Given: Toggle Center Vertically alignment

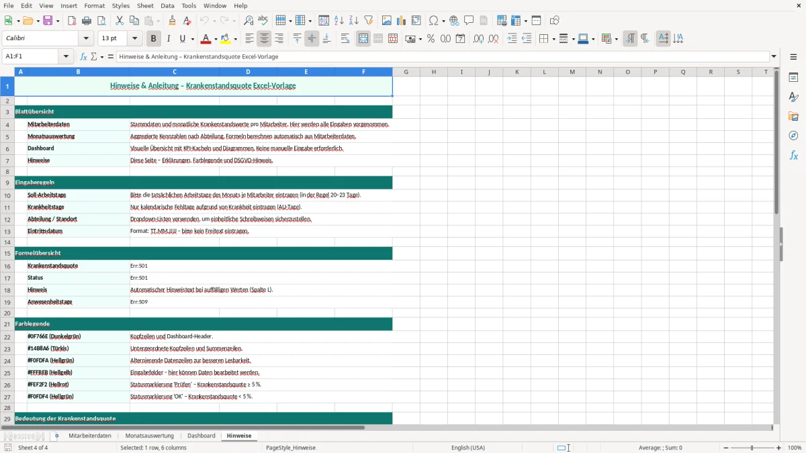Looking at the screenshot, I should (312, 39).
